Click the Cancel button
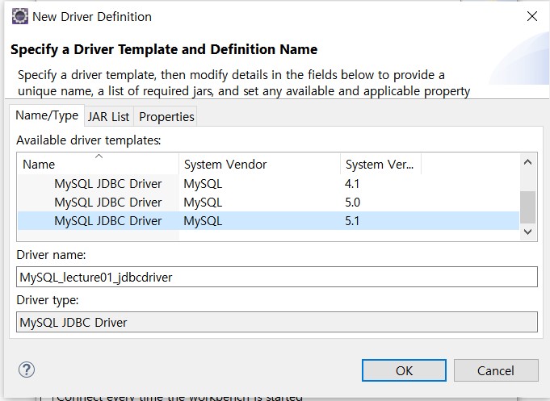Viewport: 550px width, 401px height. 496,370
